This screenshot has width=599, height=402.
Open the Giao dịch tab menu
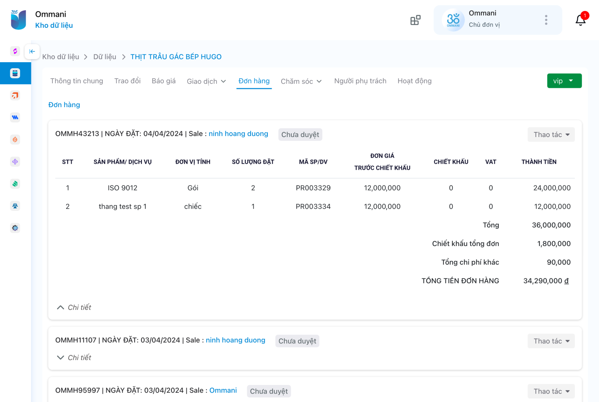[206, 81]
